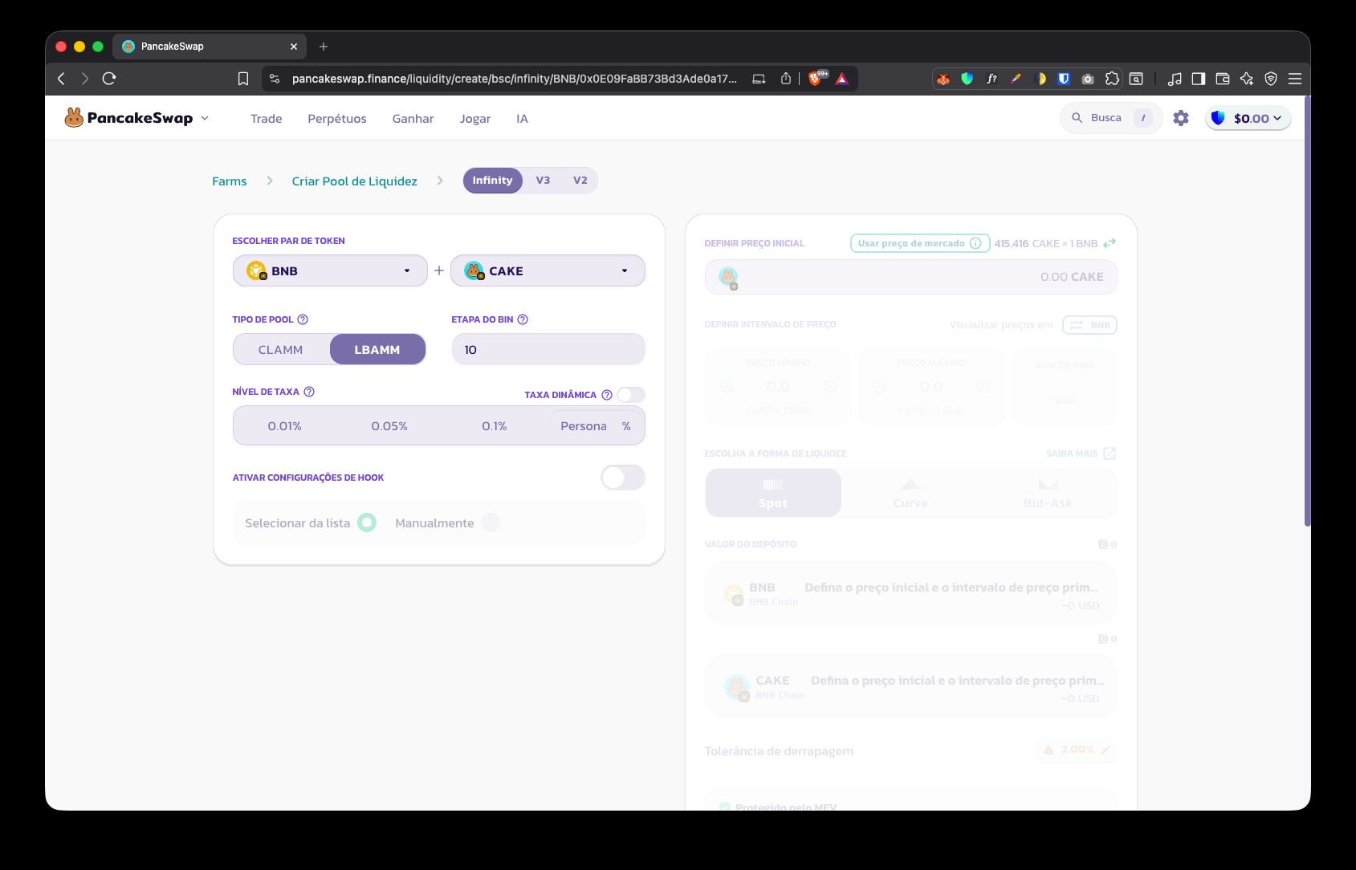The width and height of the screenshot is (1356, 870).
Task: Click the Saiba Mais link
Action: coord(1081,453)
